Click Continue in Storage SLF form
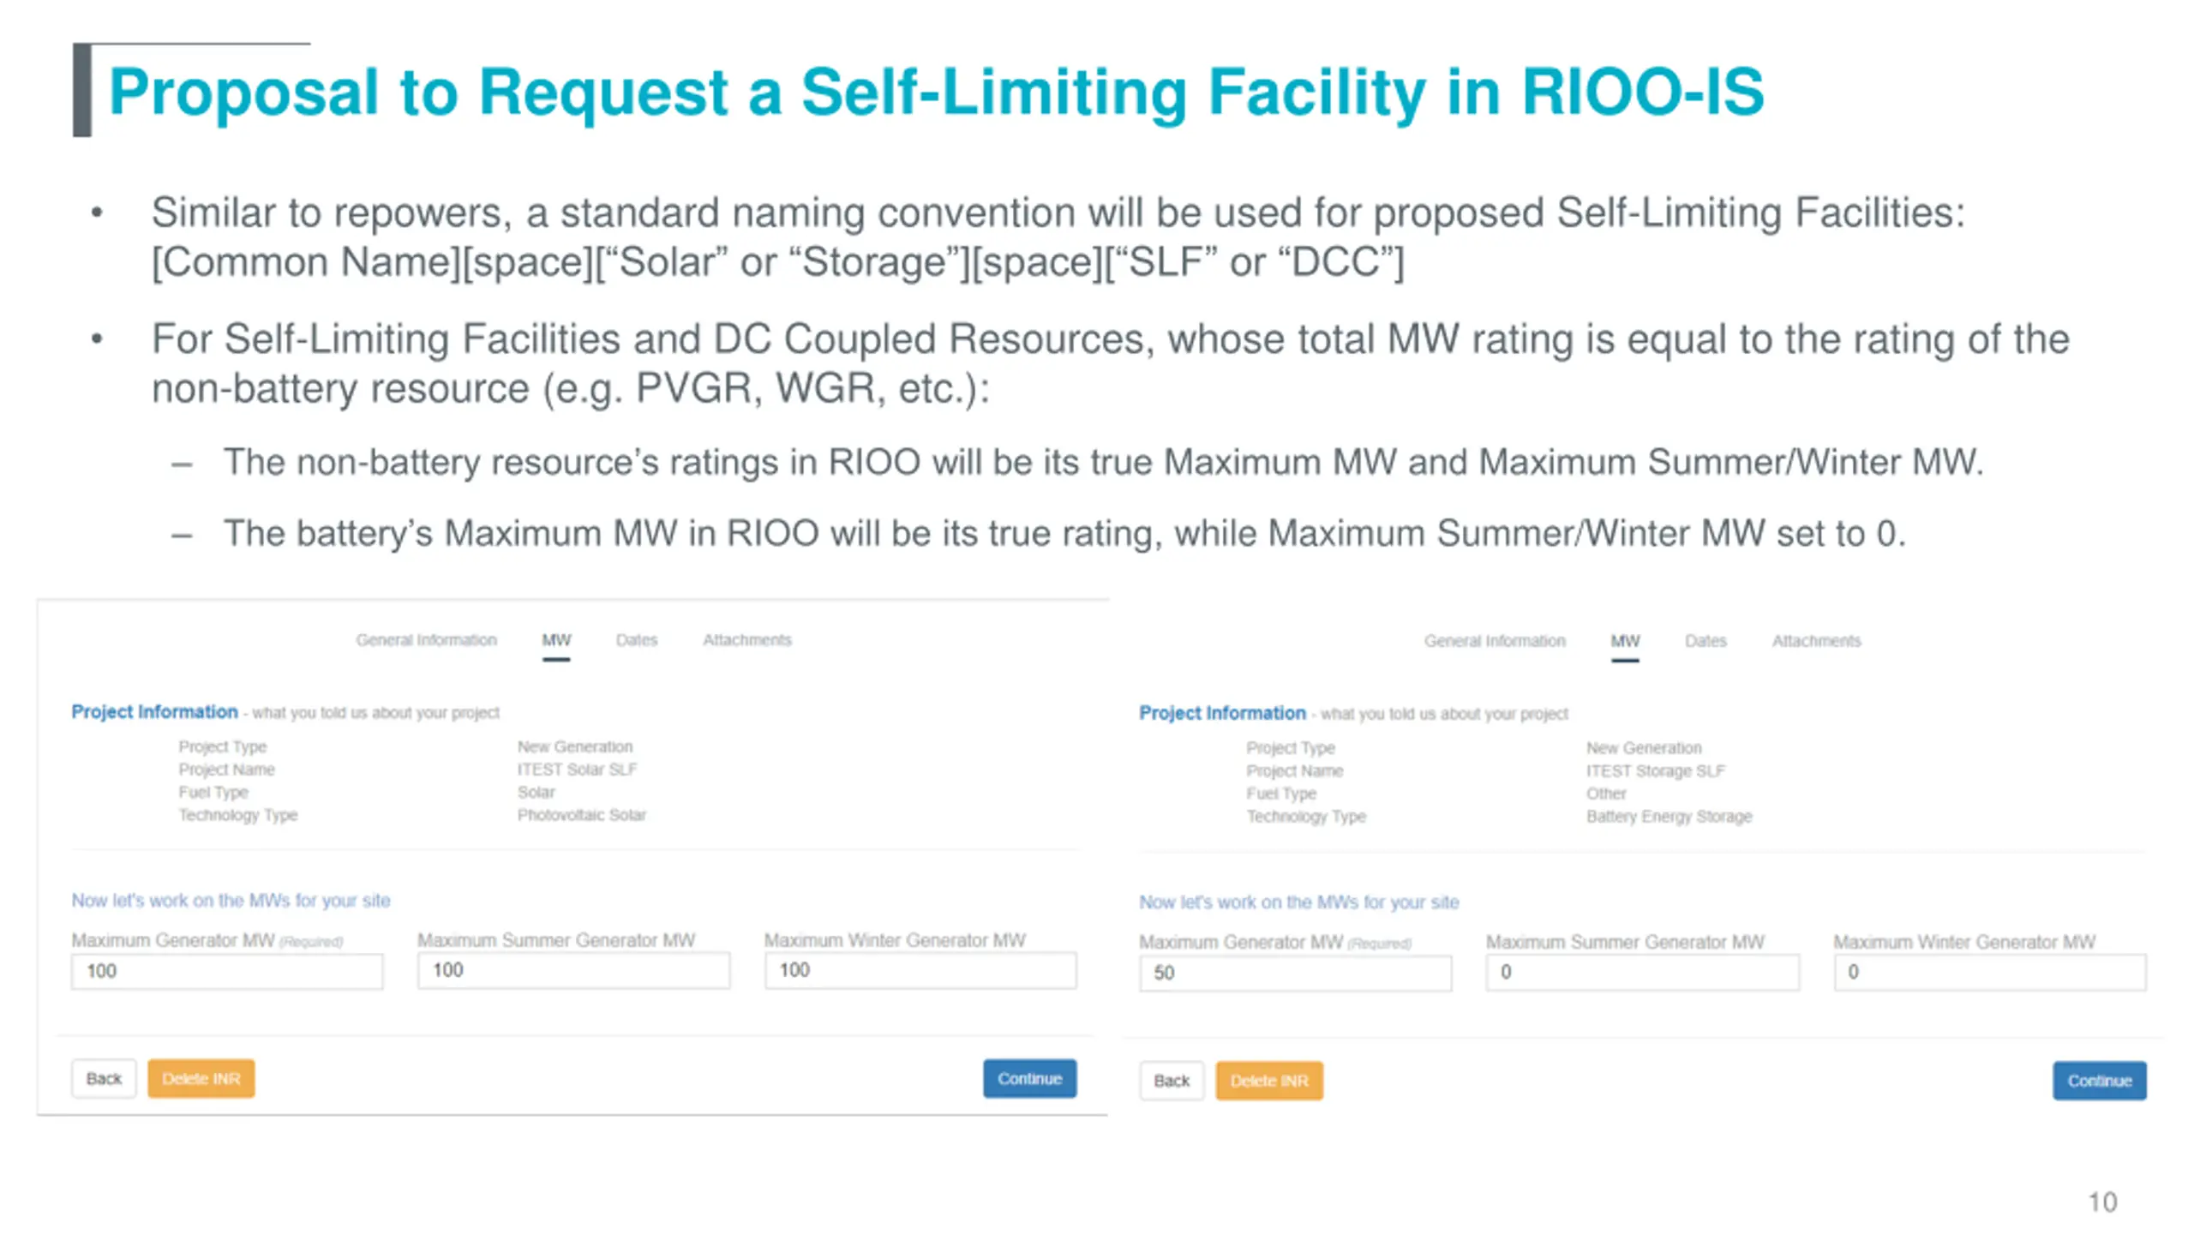The height and width of the screenshot is (1234, 2194). click(x=2100, y=1081)
